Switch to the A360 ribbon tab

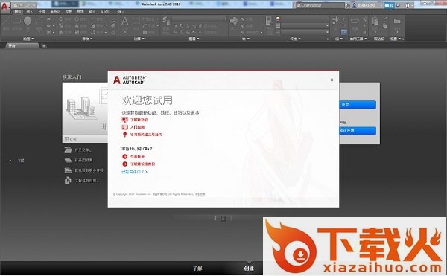(104, 12)
